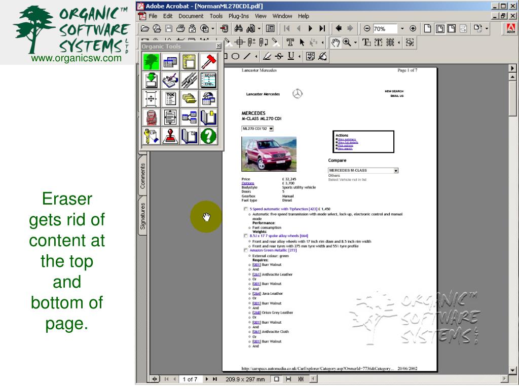Screen dimensions: 519x389
Task: Tick the Amazon Green Metallic checkbox
Action: pyautogui.click(x=246, y=250)
